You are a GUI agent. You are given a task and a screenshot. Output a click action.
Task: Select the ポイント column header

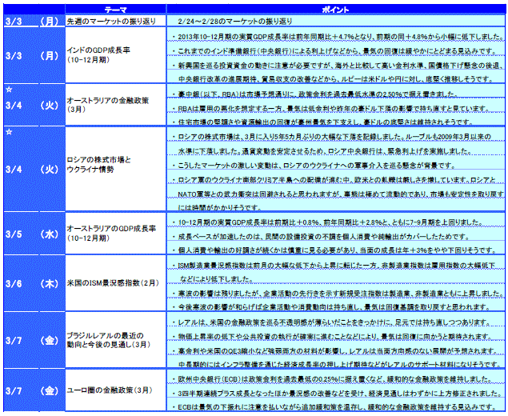click(336, 6)
